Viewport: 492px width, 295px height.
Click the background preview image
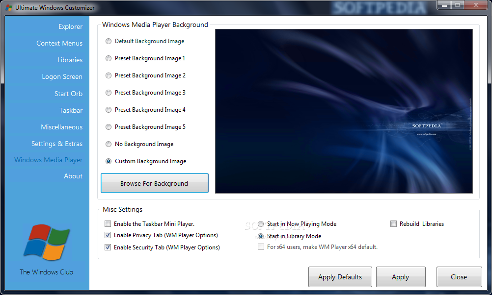tap(344, 111)
